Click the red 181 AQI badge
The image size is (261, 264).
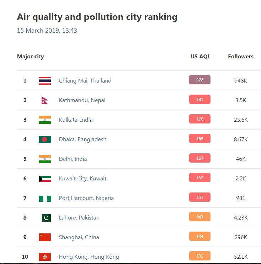(x=200, y=99)
